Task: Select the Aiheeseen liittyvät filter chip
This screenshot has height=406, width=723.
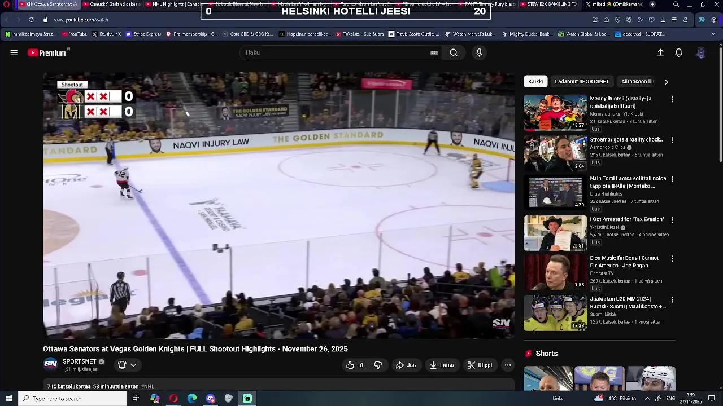Action: click(x=637, y=82)
